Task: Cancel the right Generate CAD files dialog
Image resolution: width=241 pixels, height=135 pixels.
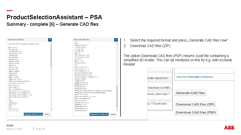Action: pos(113,114)
